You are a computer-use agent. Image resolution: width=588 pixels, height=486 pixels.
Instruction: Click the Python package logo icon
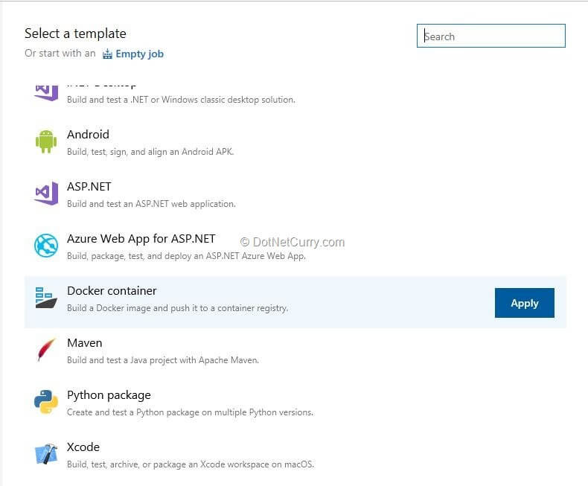pos(46,402)
